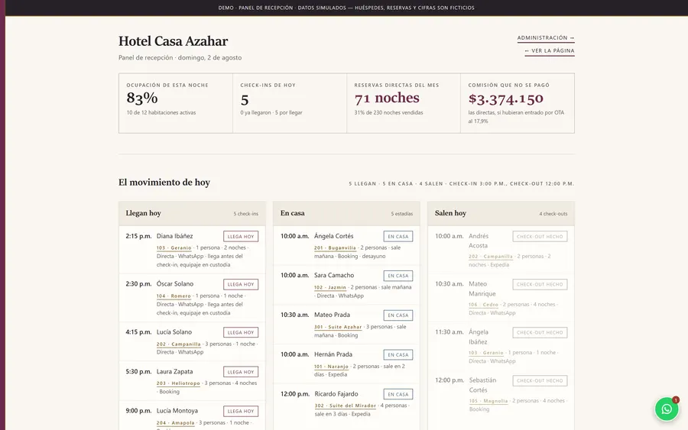Open room 202 · Campanilla under Andrés Acosta
Screen dimensions: 688x430
(x=491, y=257)
